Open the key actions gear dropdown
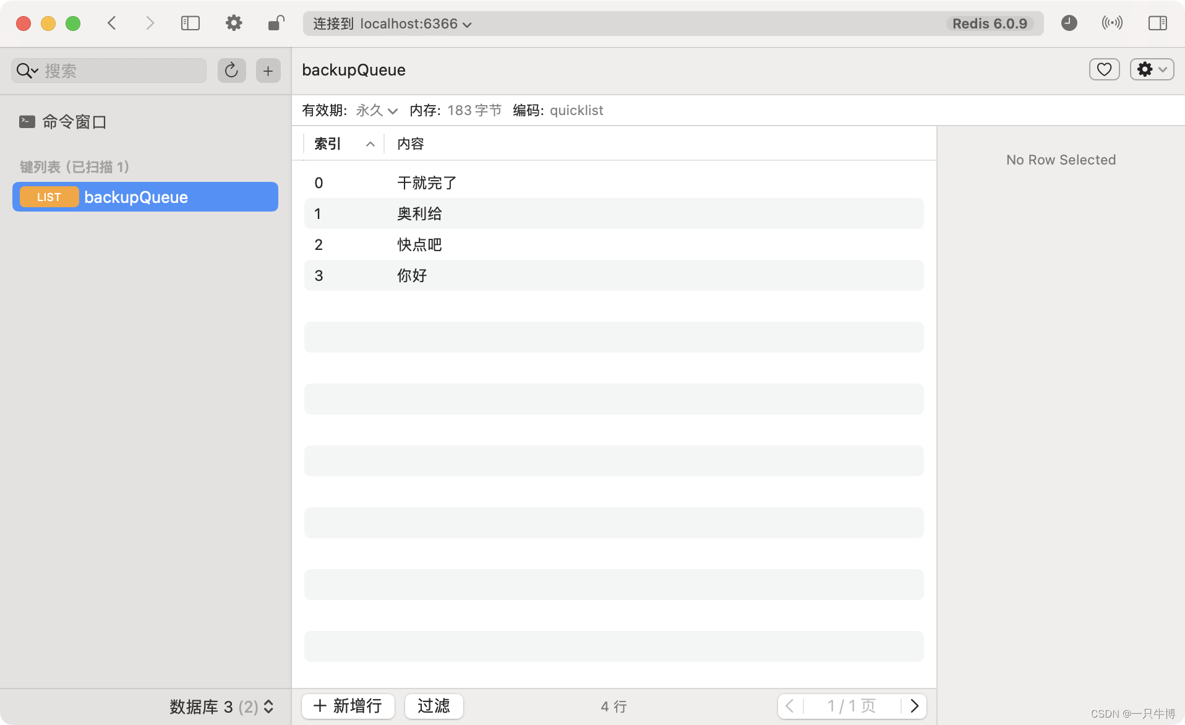 coord(1152,69)
